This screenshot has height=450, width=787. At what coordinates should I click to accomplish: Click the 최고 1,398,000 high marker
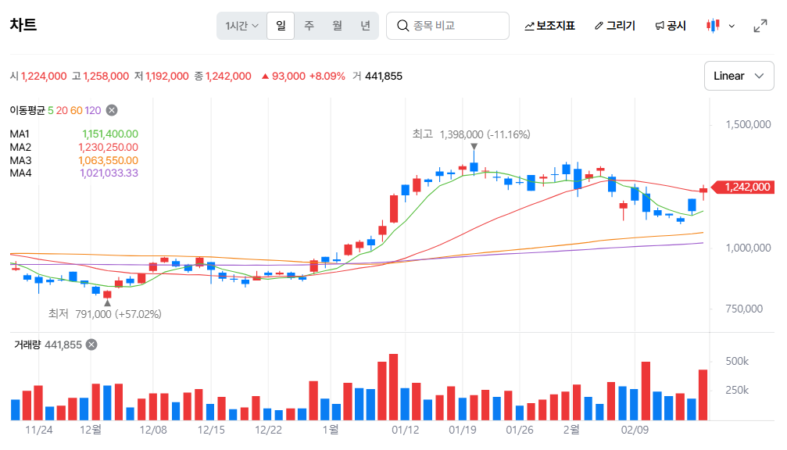[470, 134]
